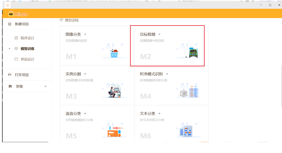This screenshot has width=282, height=153.
Task: Click the 程序设计 code icon
Action: [x=16, y=38]
